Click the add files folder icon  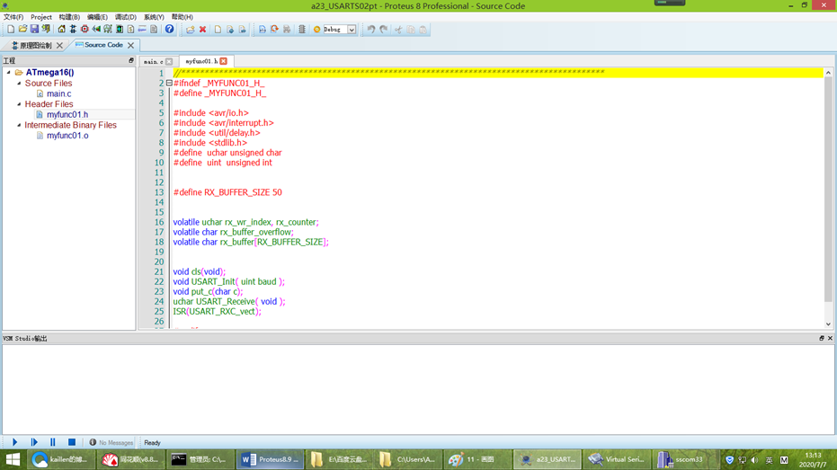(x=190, y=30)
